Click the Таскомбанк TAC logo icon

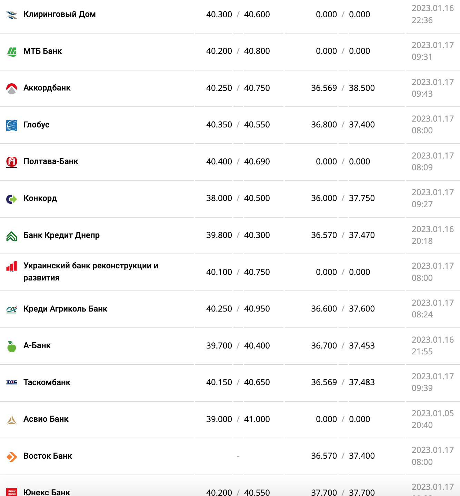12,382
